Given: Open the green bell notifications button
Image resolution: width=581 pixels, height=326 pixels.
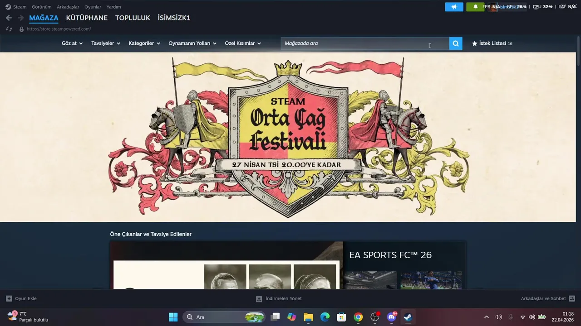Looking at the screenshot, I should 475,7.
